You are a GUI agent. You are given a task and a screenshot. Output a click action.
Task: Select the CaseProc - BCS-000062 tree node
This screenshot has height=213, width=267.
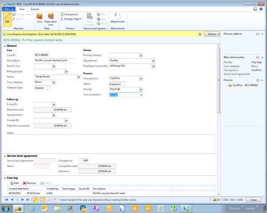[245, 85]
